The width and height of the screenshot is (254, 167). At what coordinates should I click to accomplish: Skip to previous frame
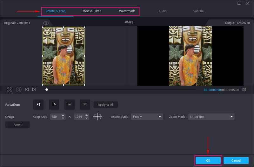pyautogui.click(x=27, y=90)
